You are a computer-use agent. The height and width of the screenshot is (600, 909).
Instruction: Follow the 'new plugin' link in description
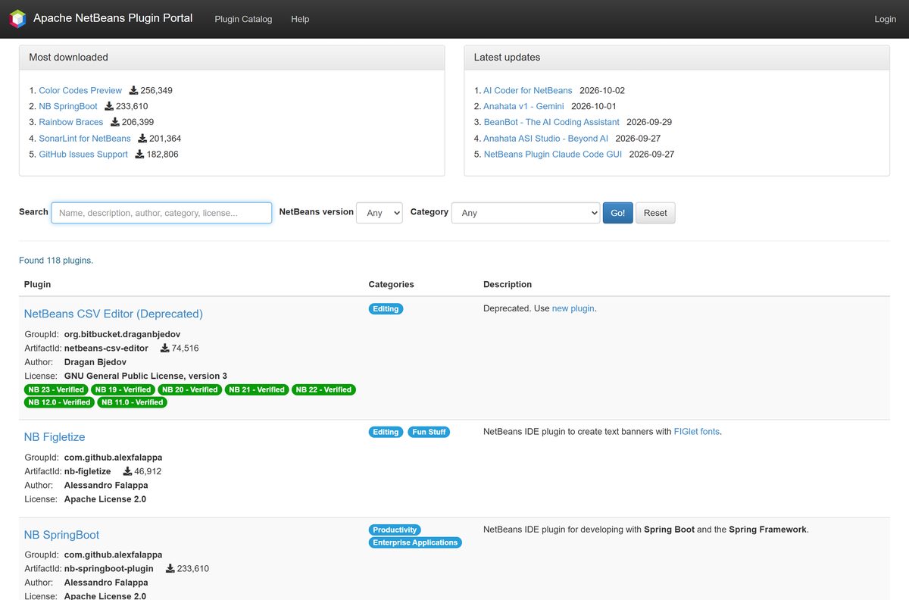573,308
